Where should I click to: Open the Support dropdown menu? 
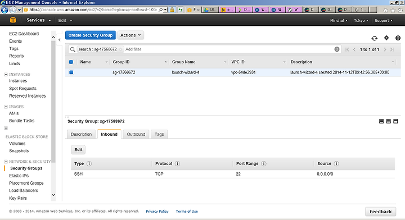click(x=384, y=20)
